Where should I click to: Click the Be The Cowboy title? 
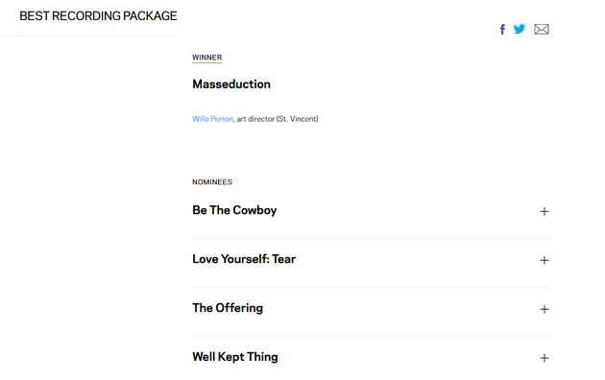[234, 210]
